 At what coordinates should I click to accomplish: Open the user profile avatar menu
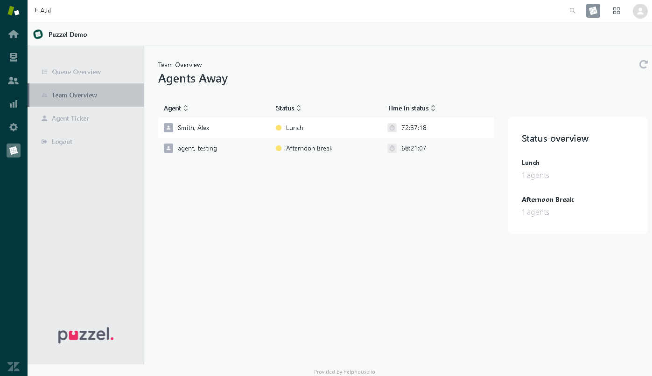coord(640,11)
